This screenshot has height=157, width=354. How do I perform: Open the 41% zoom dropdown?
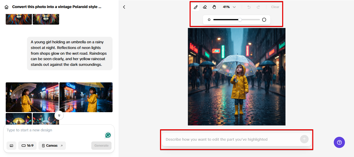point(229,7)
